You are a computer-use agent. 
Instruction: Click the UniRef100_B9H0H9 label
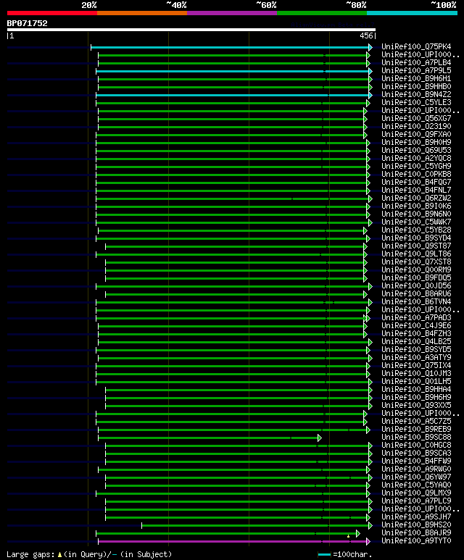point(416,143)
